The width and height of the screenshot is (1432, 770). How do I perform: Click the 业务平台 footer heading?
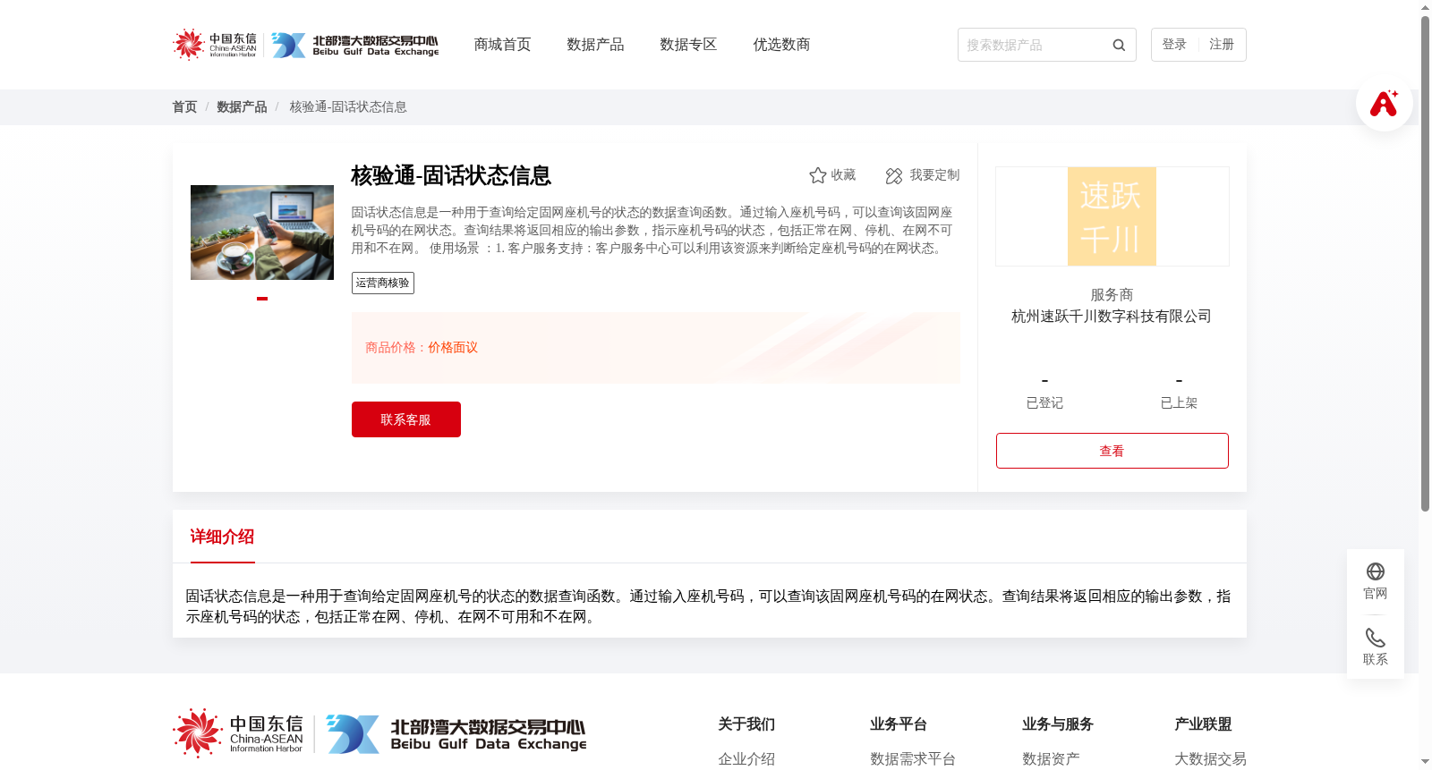(899, 724)
